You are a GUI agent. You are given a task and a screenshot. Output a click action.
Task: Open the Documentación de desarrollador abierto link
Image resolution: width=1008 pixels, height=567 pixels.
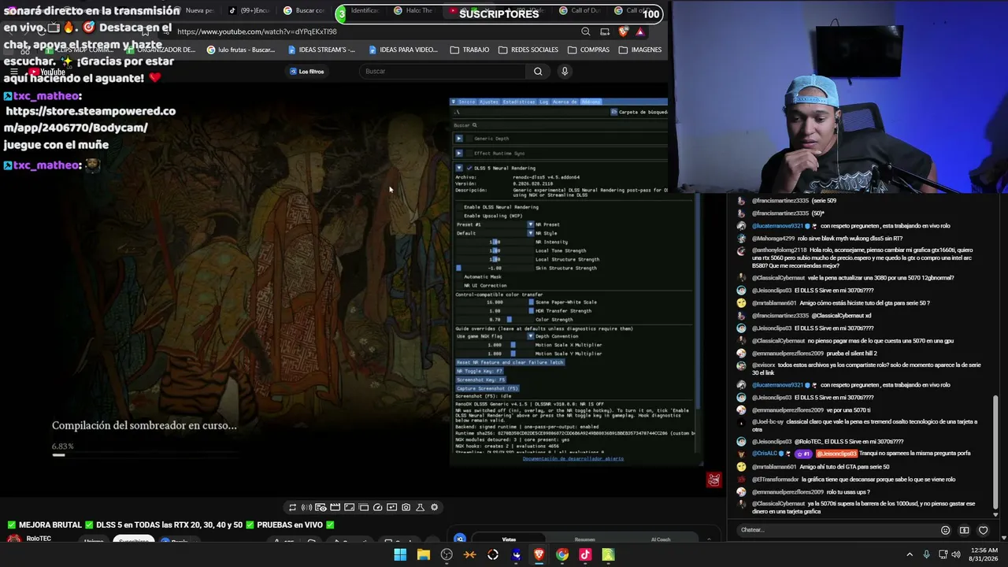pos(573,458)
